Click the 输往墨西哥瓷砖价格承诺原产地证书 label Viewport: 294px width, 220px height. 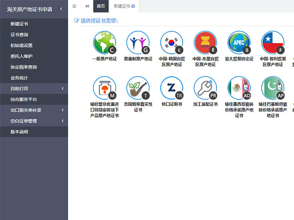[x=239, y=110]
